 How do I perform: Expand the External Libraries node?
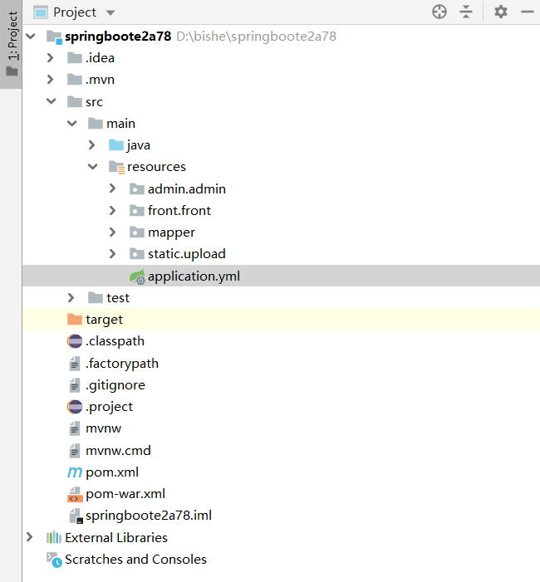30,538
